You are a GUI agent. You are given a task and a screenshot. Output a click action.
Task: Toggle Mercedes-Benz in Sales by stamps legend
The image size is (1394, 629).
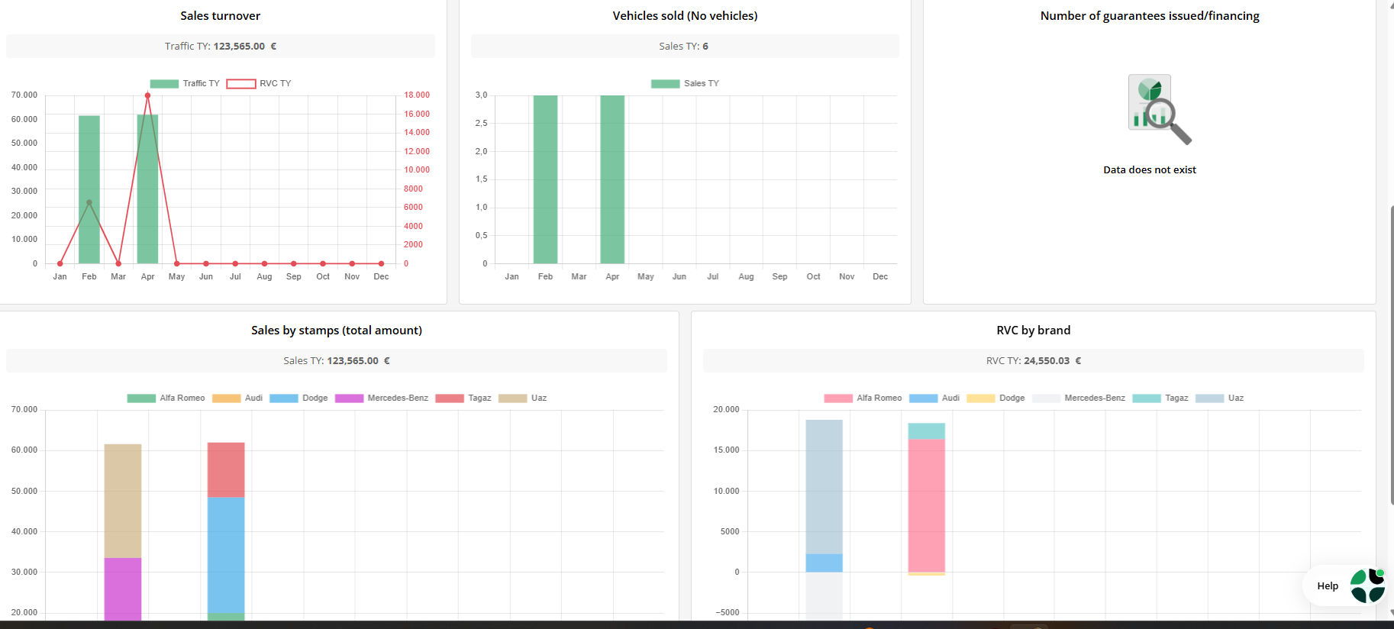(x=382, y=398)
